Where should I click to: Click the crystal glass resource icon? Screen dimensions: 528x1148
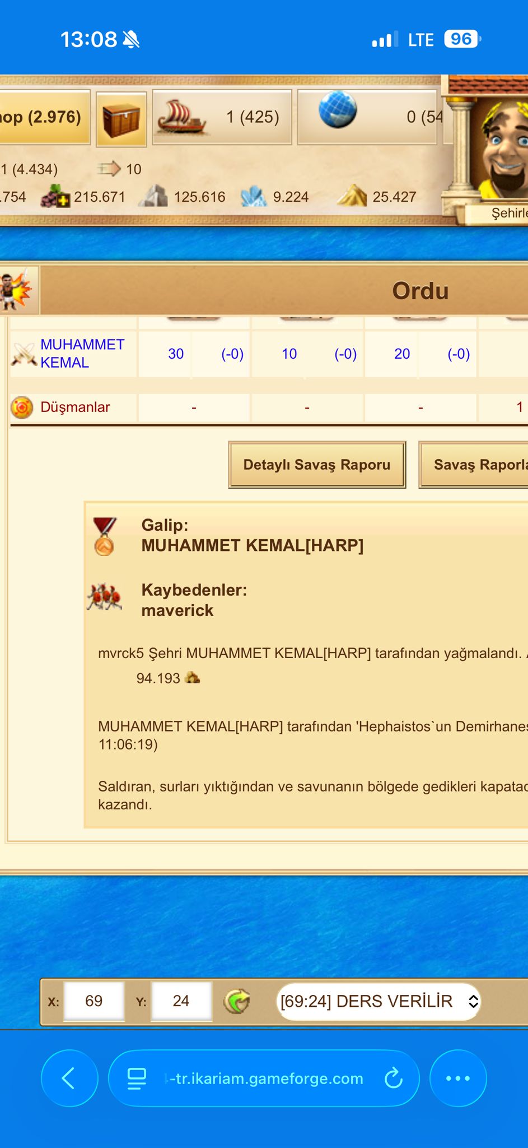click(x=254, y=196)
